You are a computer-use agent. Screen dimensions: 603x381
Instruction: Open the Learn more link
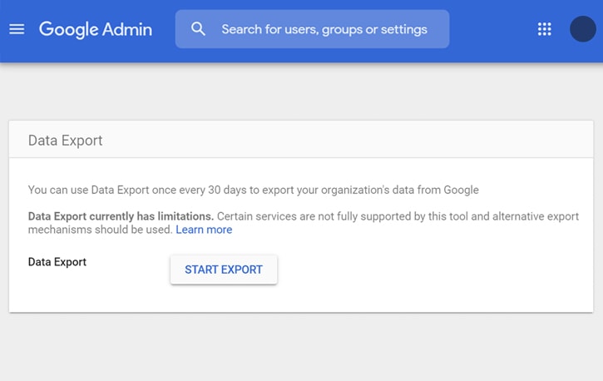[204, 230]
